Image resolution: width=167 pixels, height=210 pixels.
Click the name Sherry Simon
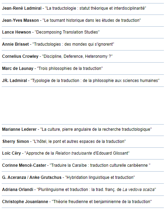pyautogui.click(x=16, y=141)
